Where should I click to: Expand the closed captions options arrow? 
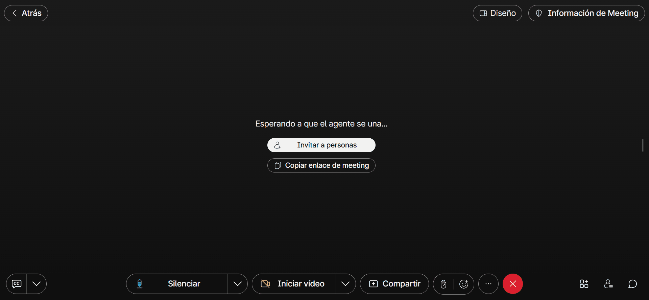37,284
